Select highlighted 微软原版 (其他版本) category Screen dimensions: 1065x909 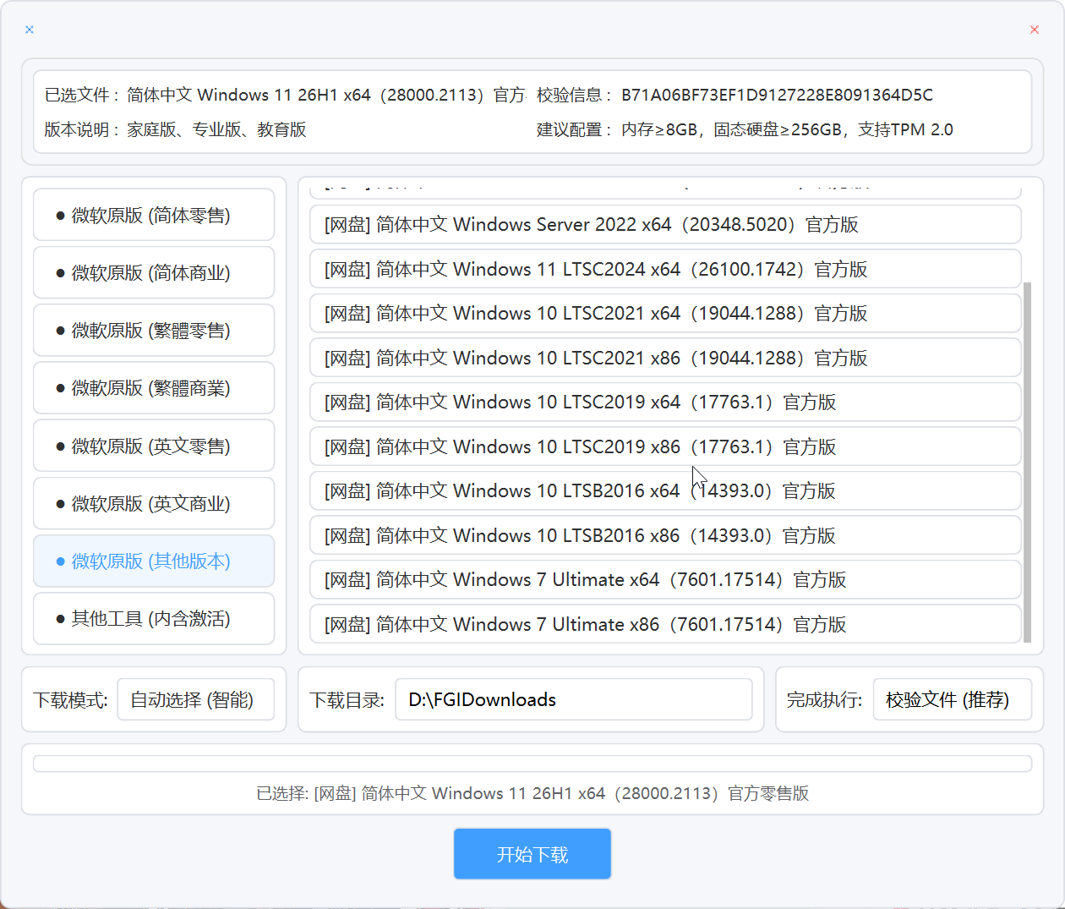pos(154,561)
